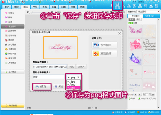
Task: Switch to the 已下载 downloaded tab
Action: click(x=149, y=16)
